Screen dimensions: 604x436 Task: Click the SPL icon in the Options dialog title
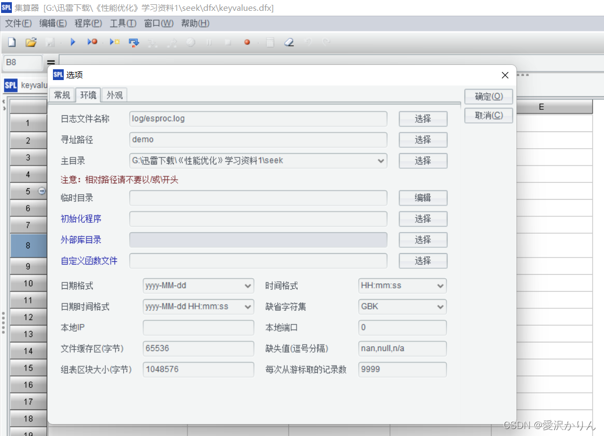[x=58, y=75]
